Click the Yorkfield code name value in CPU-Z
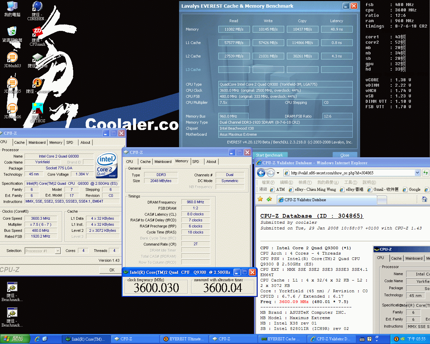Image resolution: width=430 pixels, height=344 pixels. pyautogui.click(x=42, y=162)
